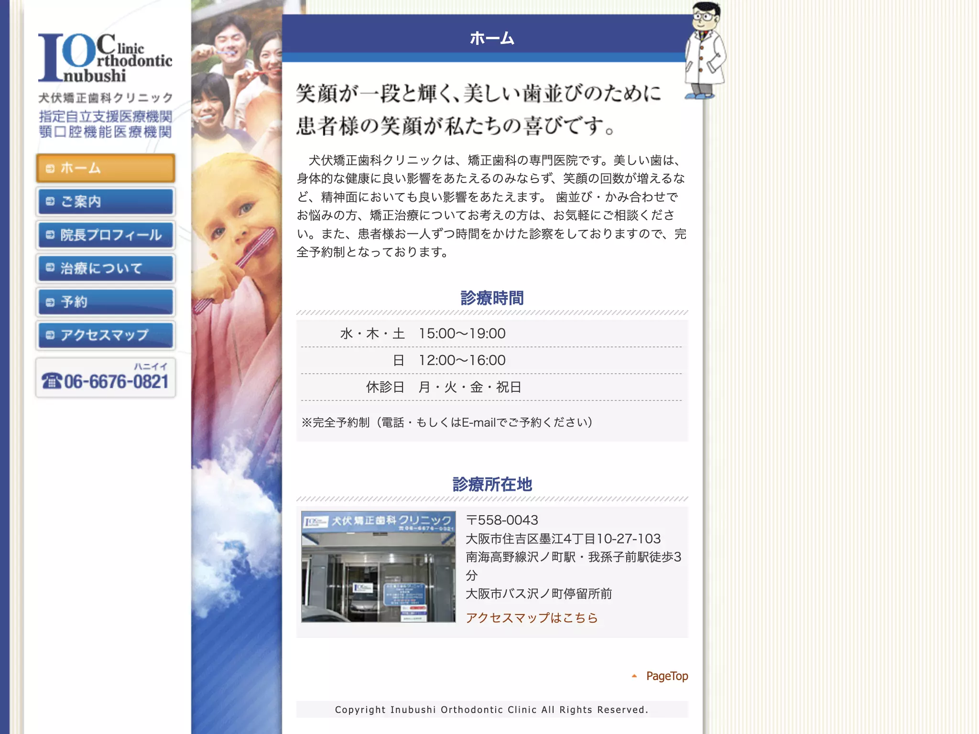Select the 水・木・土 15:00〜19:00 row
Image resolution: width=979 pixels, height=734 pixels.
[x=492, y=334]
